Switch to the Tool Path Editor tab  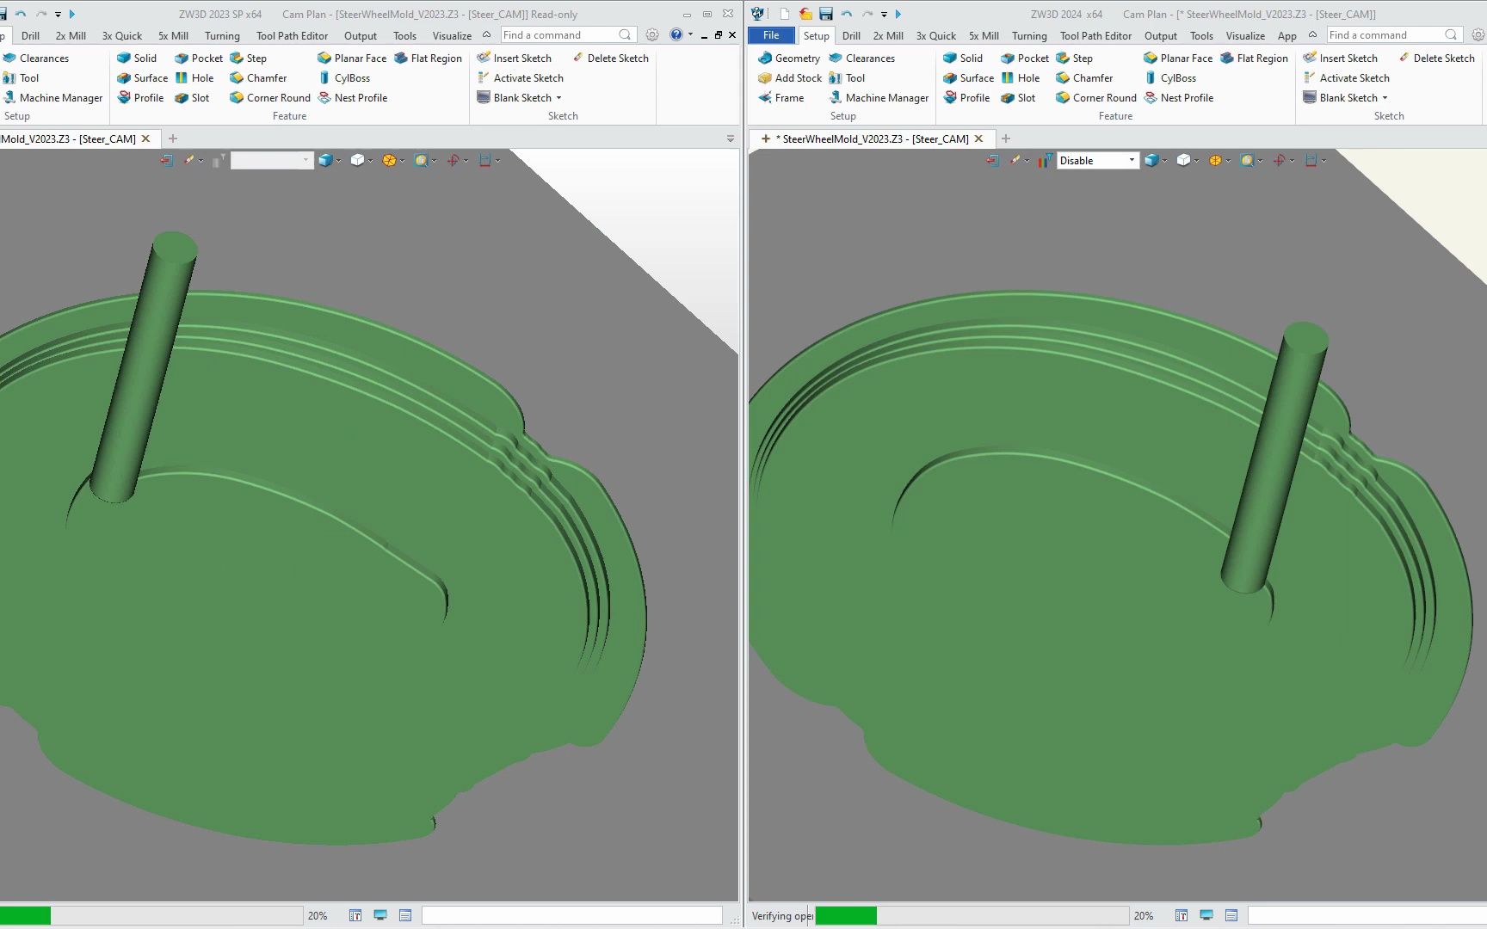pyautogui.click(x=1095, y=35)
